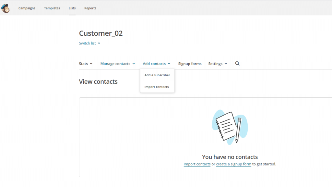The image size is (332, 187).
Task: Open the search magnifier icon
Action: (x=237, y=64)
